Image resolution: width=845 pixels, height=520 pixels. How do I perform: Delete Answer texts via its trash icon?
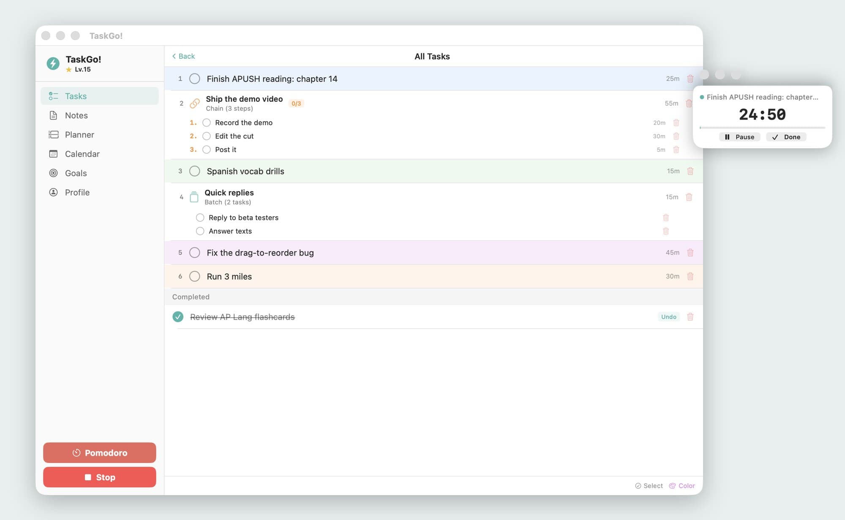(x=666, y=231)
